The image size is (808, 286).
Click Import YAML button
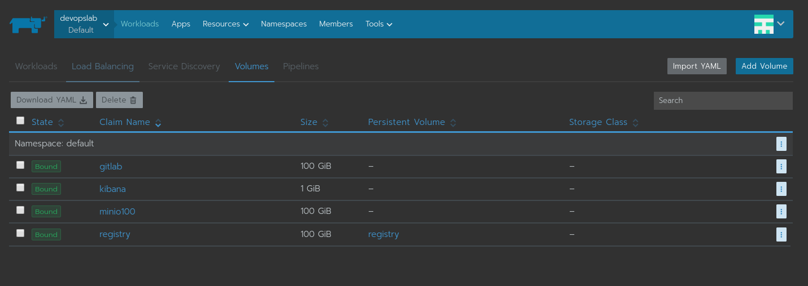click(x=697, y=66)
